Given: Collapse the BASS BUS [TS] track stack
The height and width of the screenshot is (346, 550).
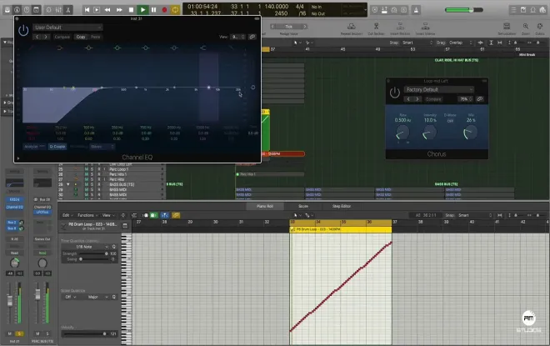Looking at the screenshot, I should coord(68,184).
